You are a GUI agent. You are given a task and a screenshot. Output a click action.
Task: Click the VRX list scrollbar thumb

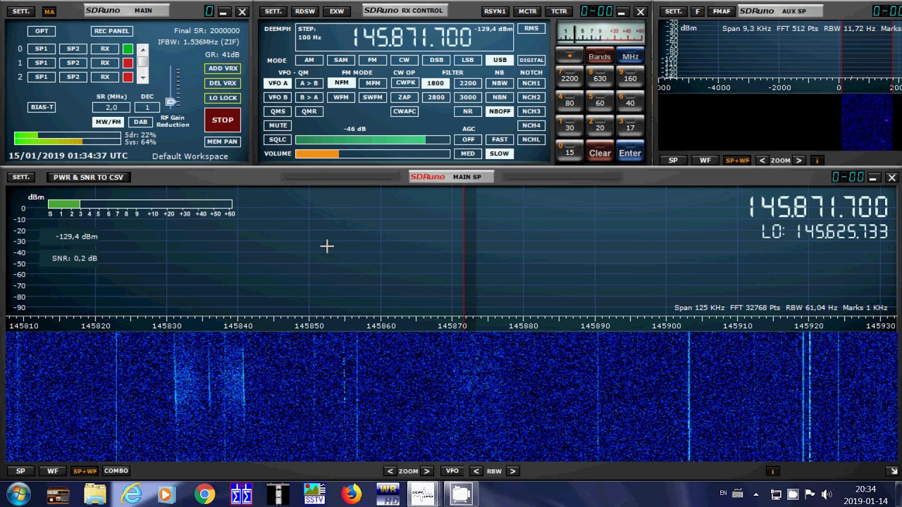pyautogui.click(x=143, y=63)
